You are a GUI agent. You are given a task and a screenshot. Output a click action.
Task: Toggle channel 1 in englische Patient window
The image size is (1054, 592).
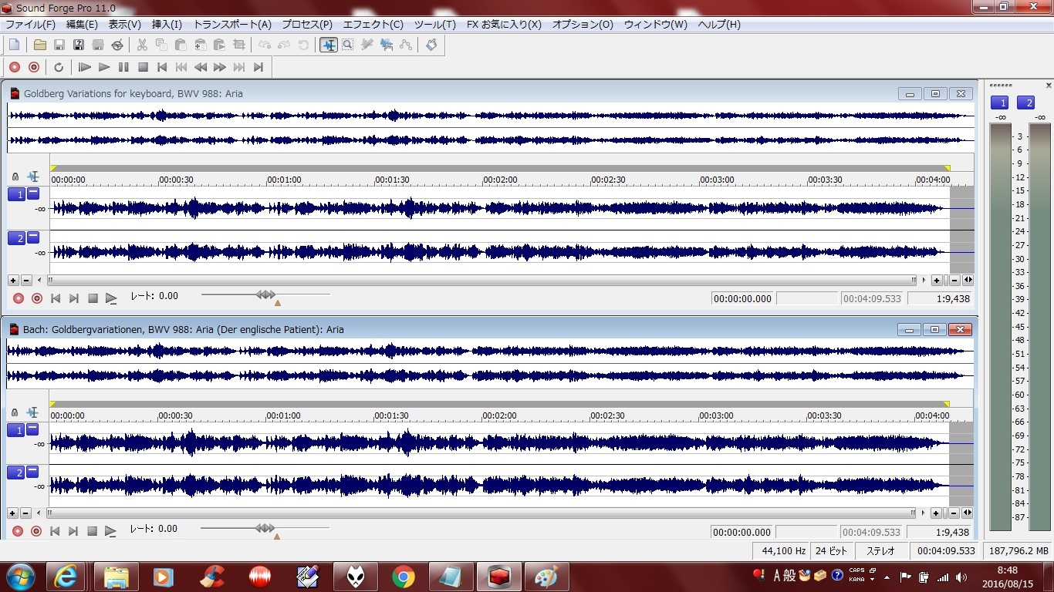(16, 430)
